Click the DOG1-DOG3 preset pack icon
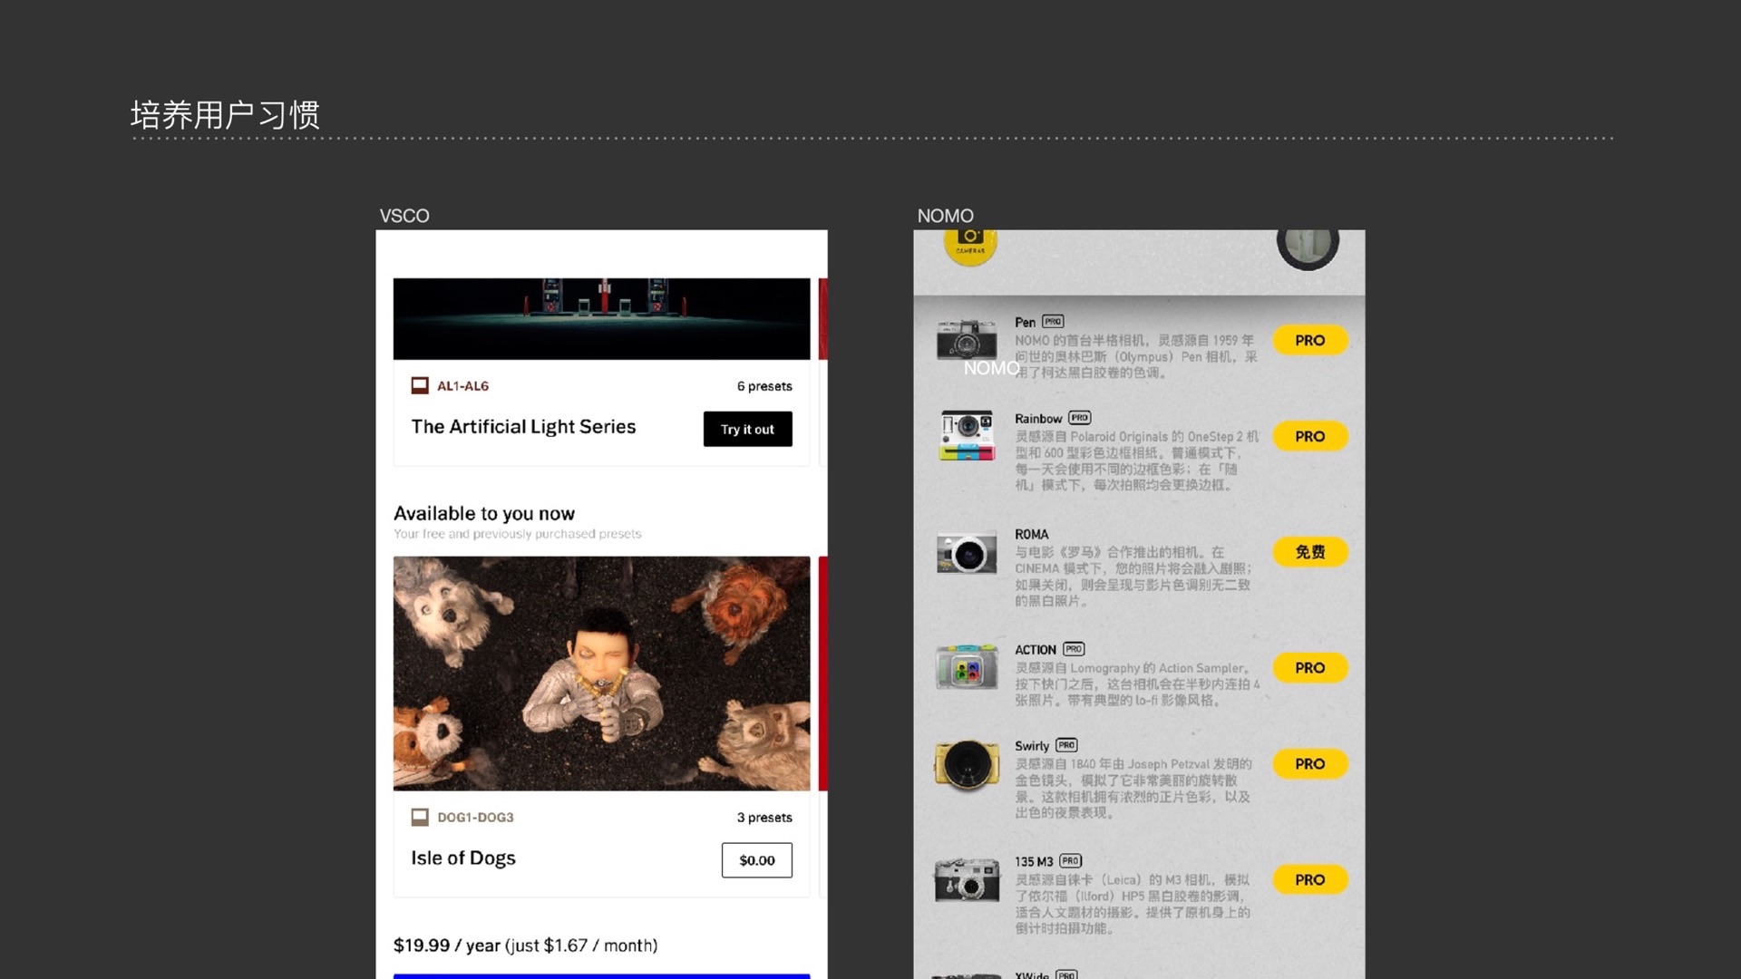 click(420, 818)
